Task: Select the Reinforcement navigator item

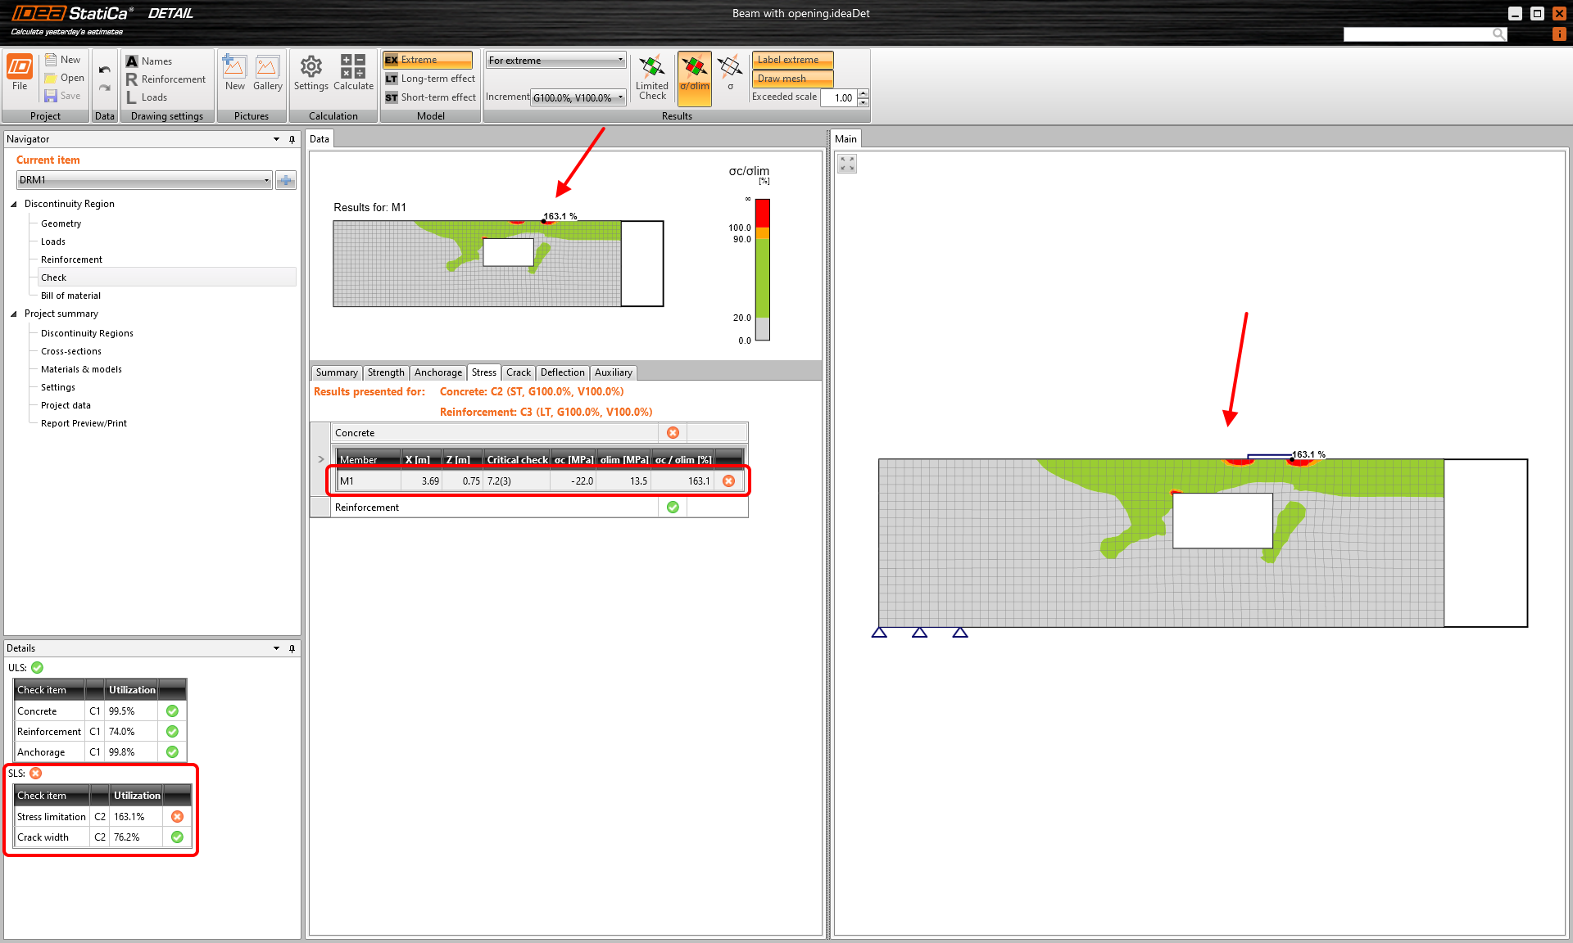Action: tap(71, 259)
